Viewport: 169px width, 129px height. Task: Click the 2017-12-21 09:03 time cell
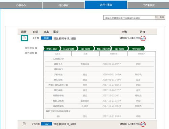[112, 116]
